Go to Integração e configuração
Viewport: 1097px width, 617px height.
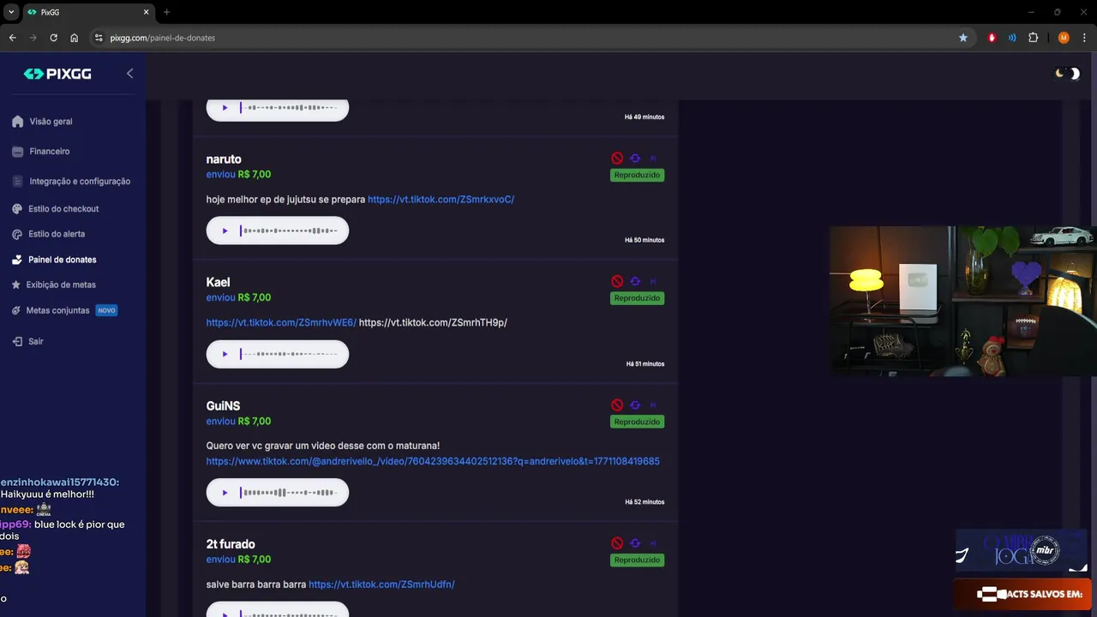click(71, 182)
